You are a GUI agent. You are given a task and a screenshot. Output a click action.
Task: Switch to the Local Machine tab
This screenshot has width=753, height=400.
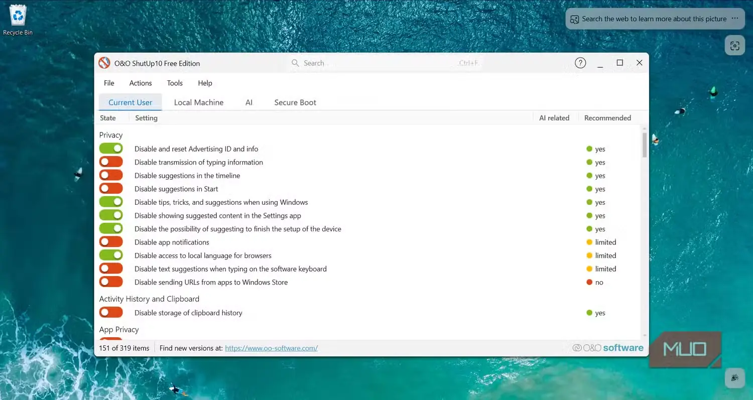pos(199,102)
